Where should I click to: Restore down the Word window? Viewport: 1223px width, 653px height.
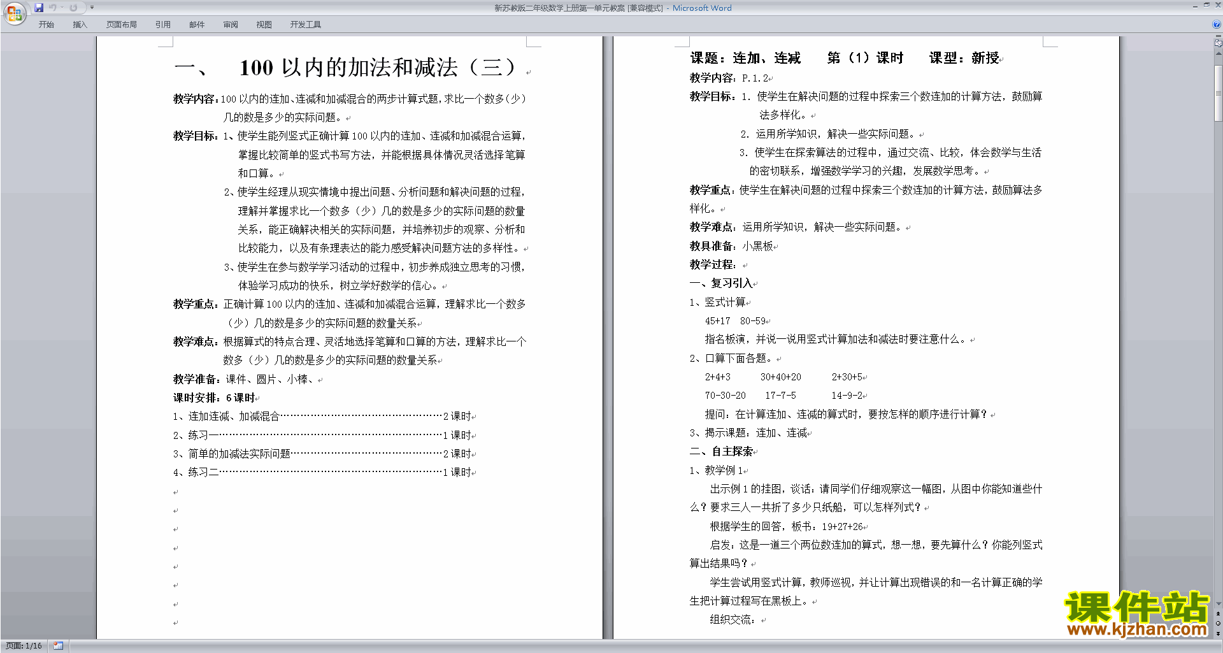click(x=1206, y=5)
